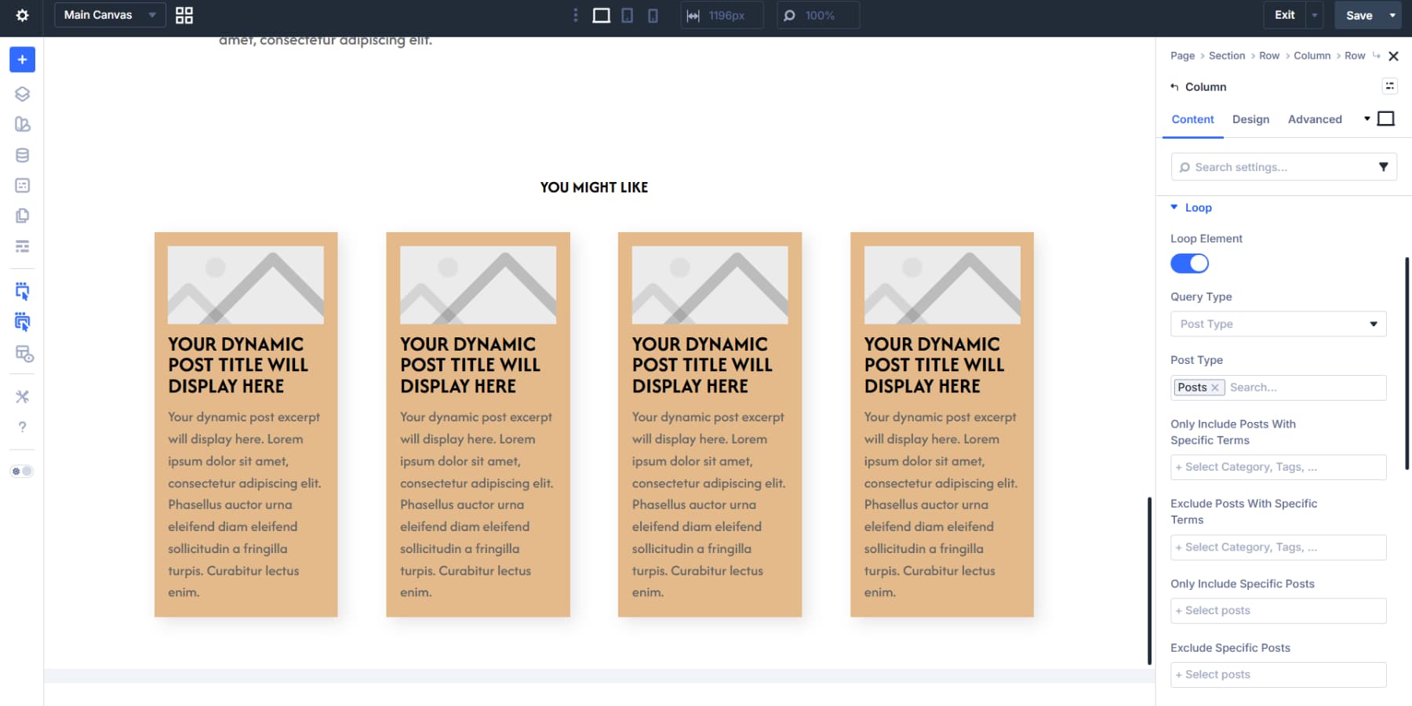Adjust the zoom level field showing 100%

pyautogui.click(x=818, y=15)
